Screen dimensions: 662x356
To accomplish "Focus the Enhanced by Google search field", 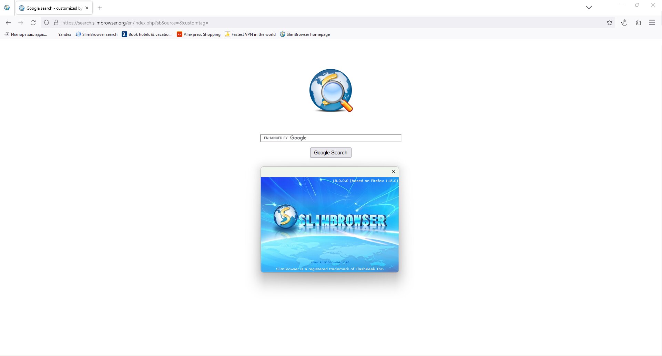I will pos(331,138).
